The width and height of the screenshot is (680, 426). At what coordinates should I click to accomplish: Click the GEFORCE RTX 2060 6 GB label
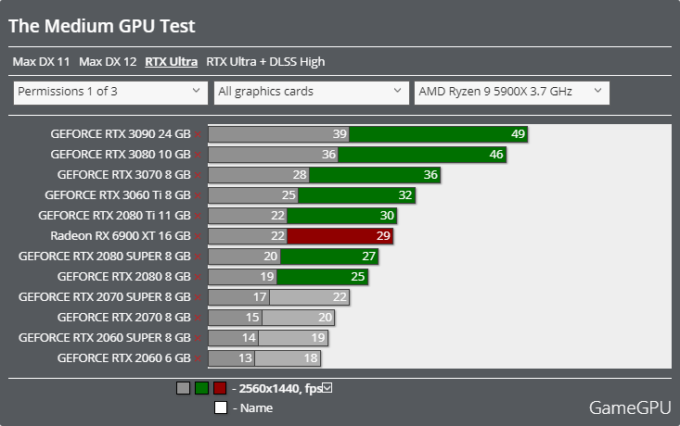pyautogui.click(x=124, y=358)
